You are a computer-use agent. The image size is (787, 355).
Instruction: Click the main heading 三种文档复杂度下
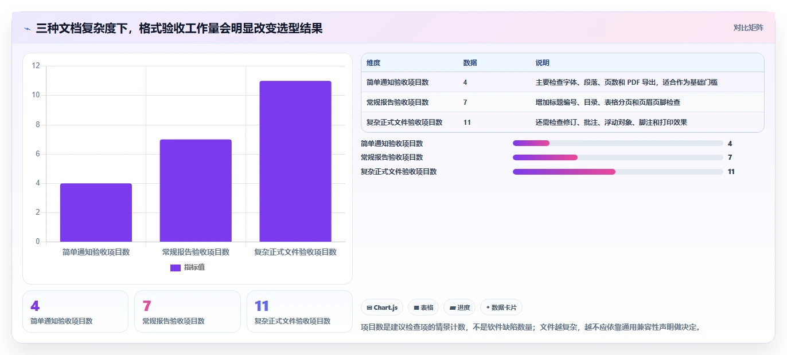[179, 28]
